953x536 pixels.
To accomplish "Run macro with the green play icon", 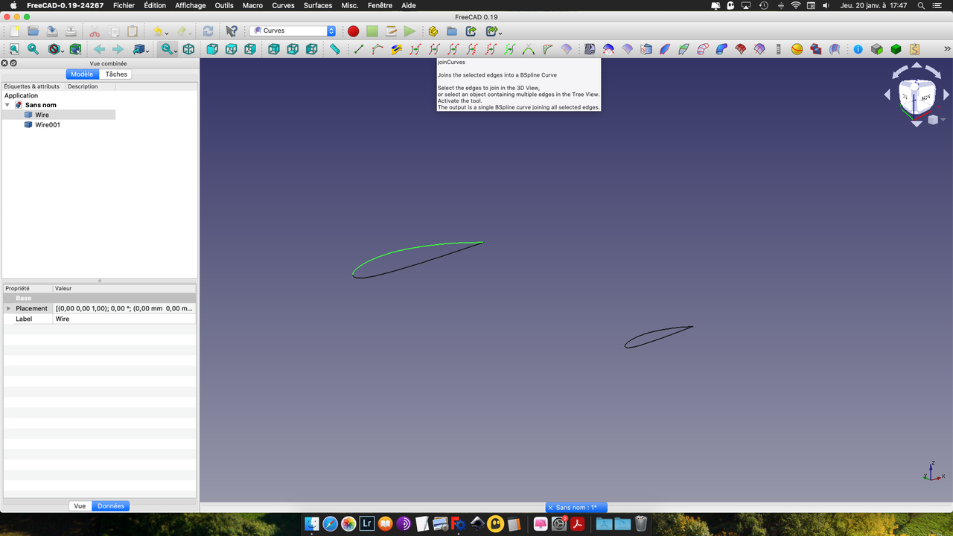I will point(409,31).
